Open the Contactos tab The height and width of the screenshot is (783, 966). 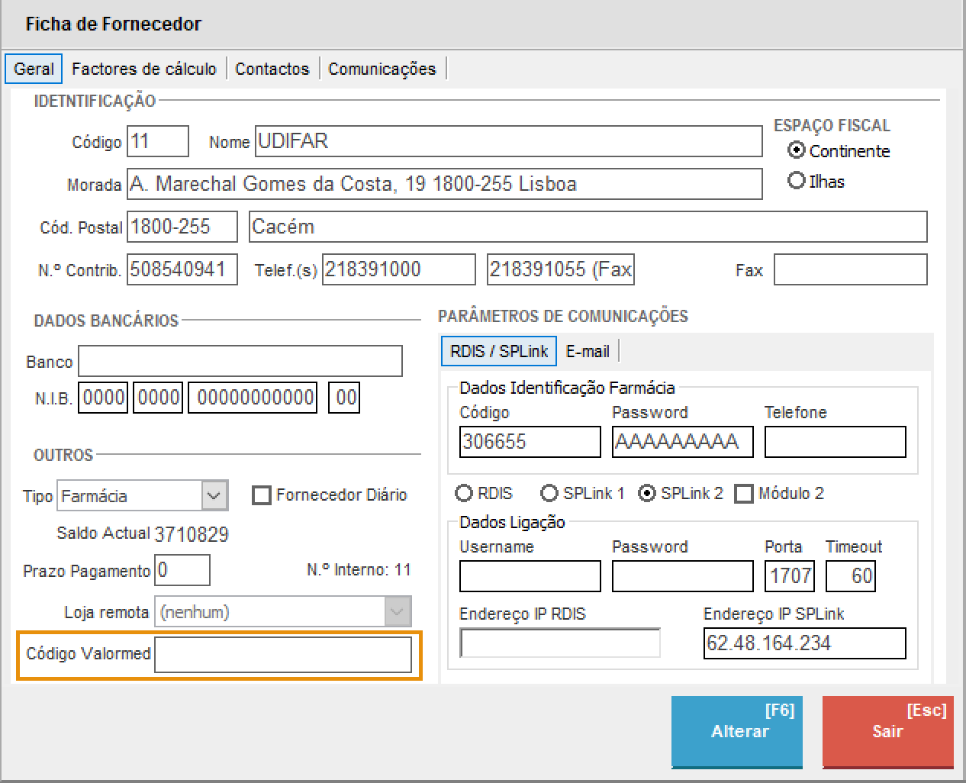click(272, 69)
